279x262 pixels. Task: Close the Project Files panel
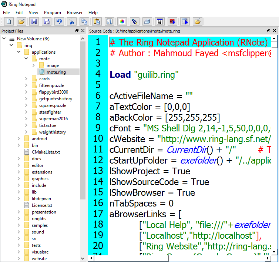coord(83,31)
